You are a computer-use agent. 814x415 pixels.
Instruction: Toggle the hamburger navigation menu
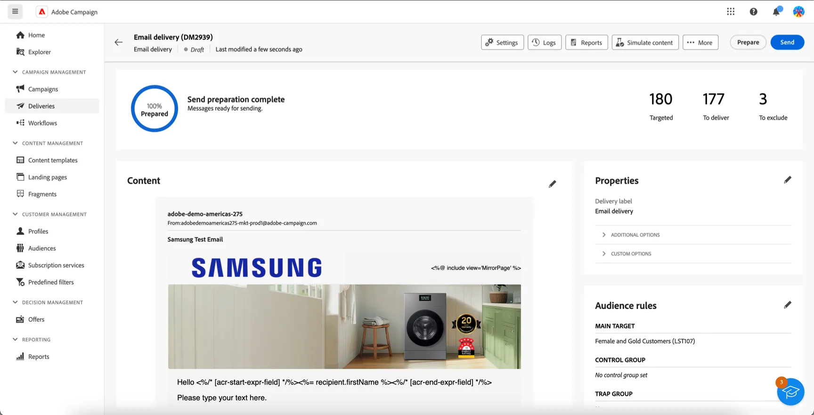tap(15, 12)
